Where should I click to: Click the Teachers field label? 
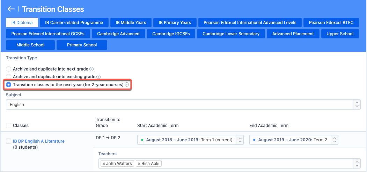click(108, 154)
